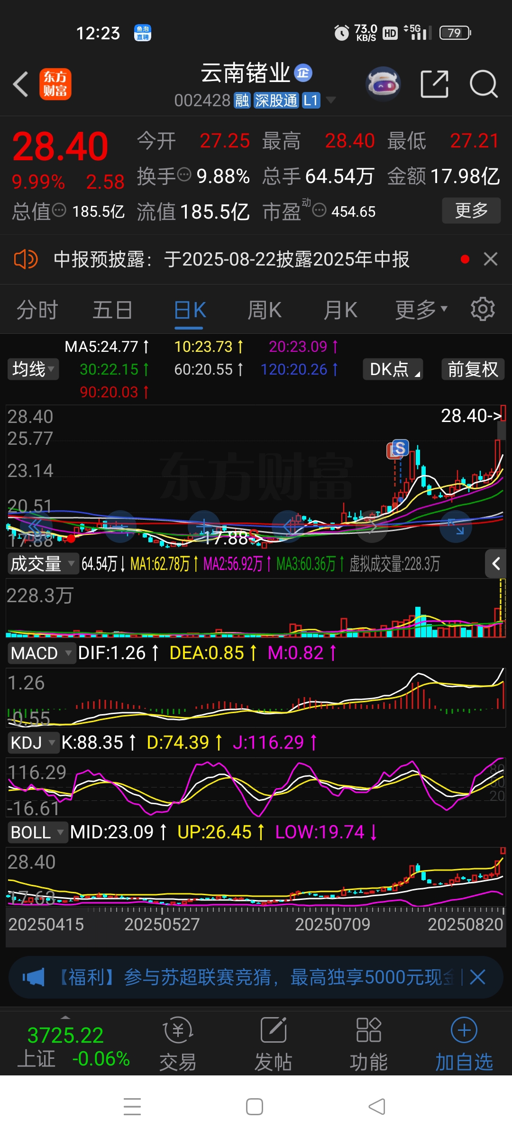Viewport: 512px width, 1138px height.
Task: Tap the orange speaker announcement icon
Action: coord(26,259)
